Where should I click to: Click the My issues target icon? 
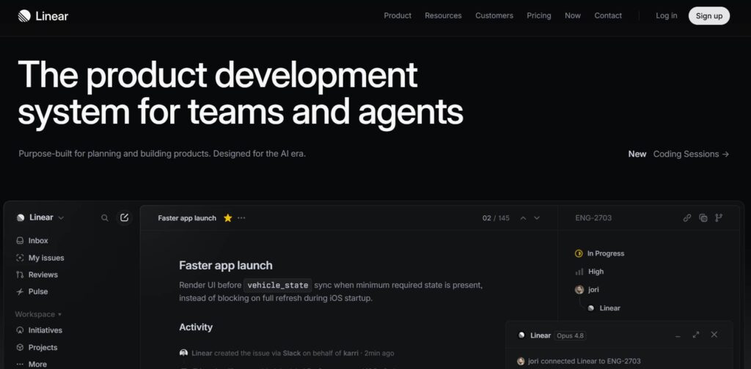pyautogui.click(x=20, y=258)
